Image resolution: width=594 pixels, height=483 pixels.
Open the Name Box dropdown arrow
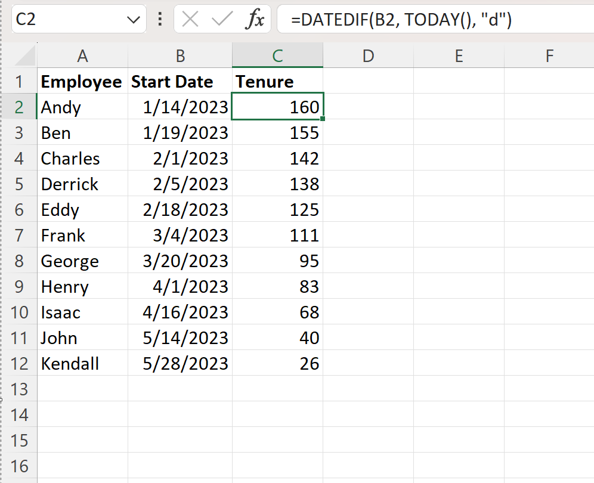(134, 18)
